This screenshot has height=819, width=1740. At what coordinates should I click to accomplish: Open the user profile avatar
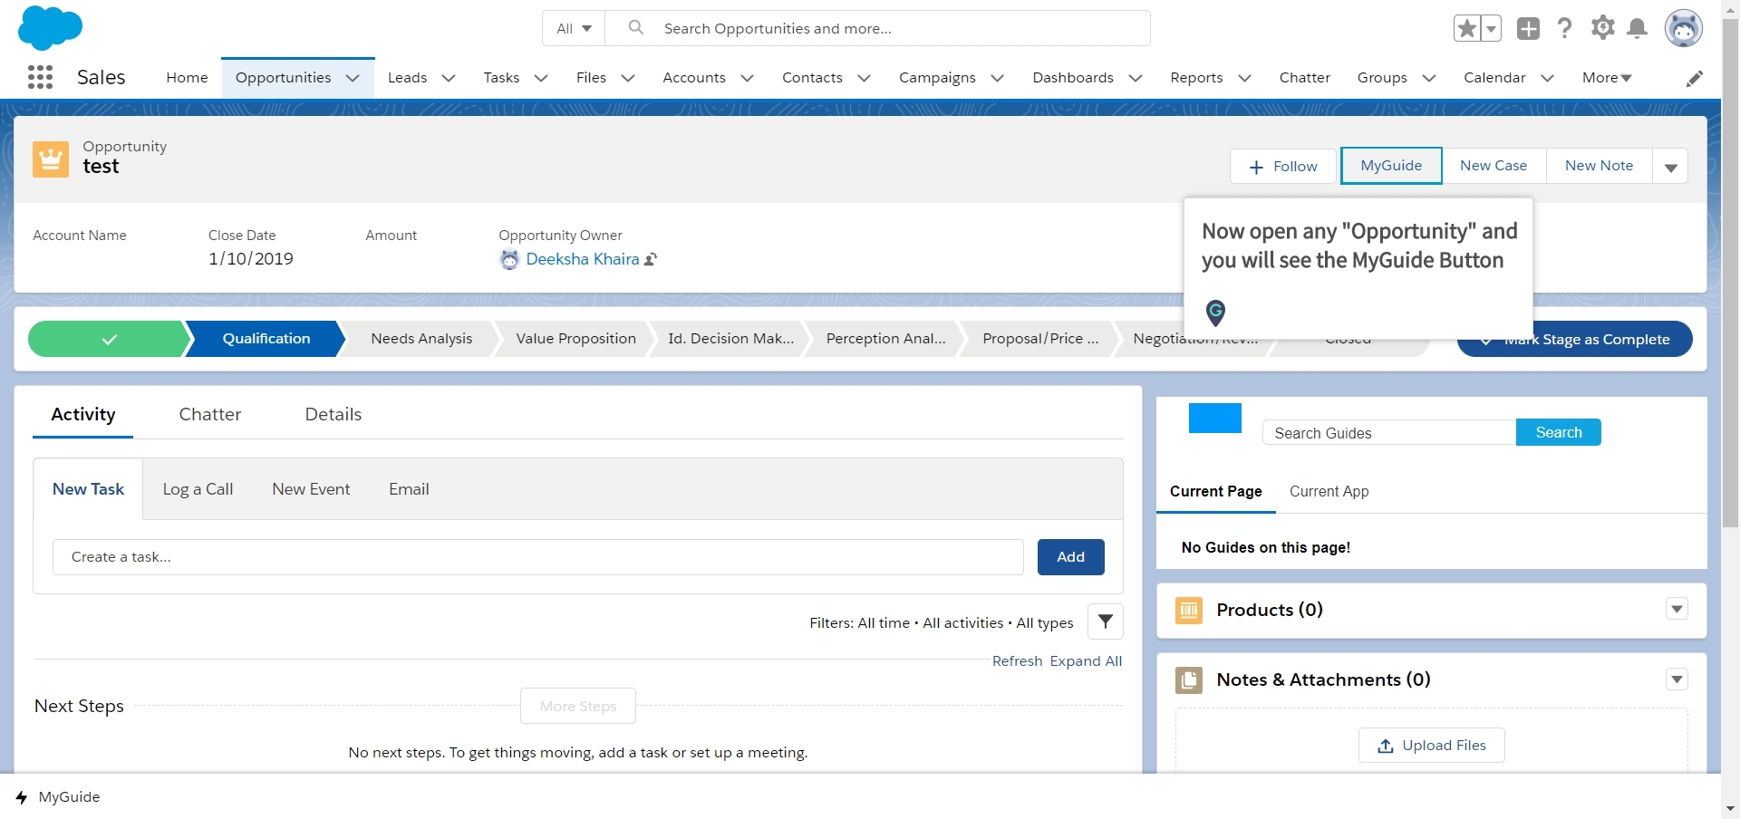click(1683, 28)
